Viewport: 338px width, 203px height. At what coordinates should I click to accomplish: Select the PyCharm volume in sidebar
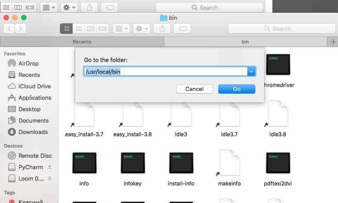(x=26, y=167)
